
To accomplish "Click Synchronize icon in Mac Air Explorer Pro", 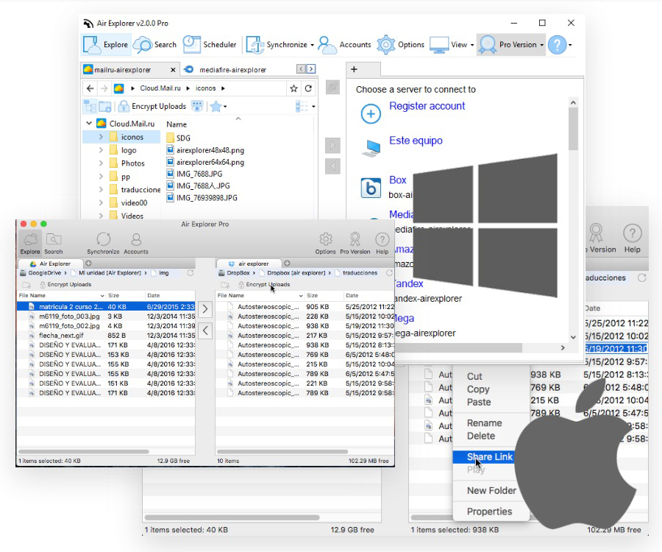I will click(104, 239).
